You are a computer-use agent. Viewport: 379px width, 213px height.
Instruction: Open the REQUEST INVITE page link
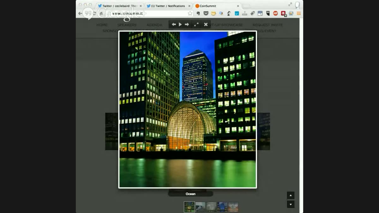tap(268, 25)
